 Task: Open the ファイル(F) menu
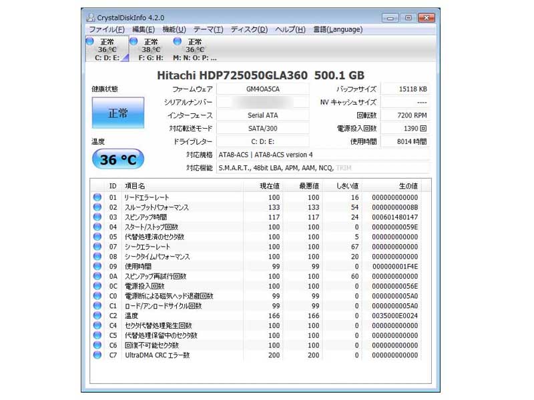(106, 29)
